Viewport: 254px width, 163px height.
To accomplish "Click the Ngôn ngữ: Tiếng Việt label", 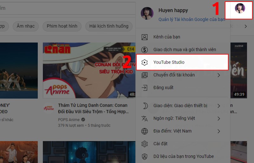I will 174,119.
